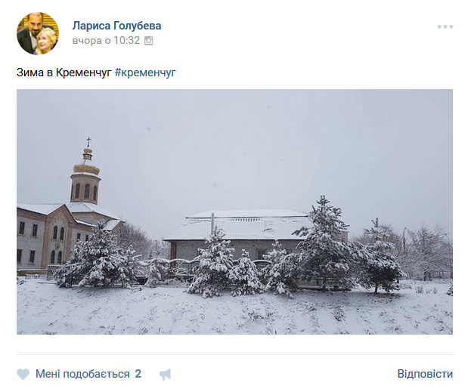
Task: Open Лариса Голубева's profile picture
Action: click(38, 33)
